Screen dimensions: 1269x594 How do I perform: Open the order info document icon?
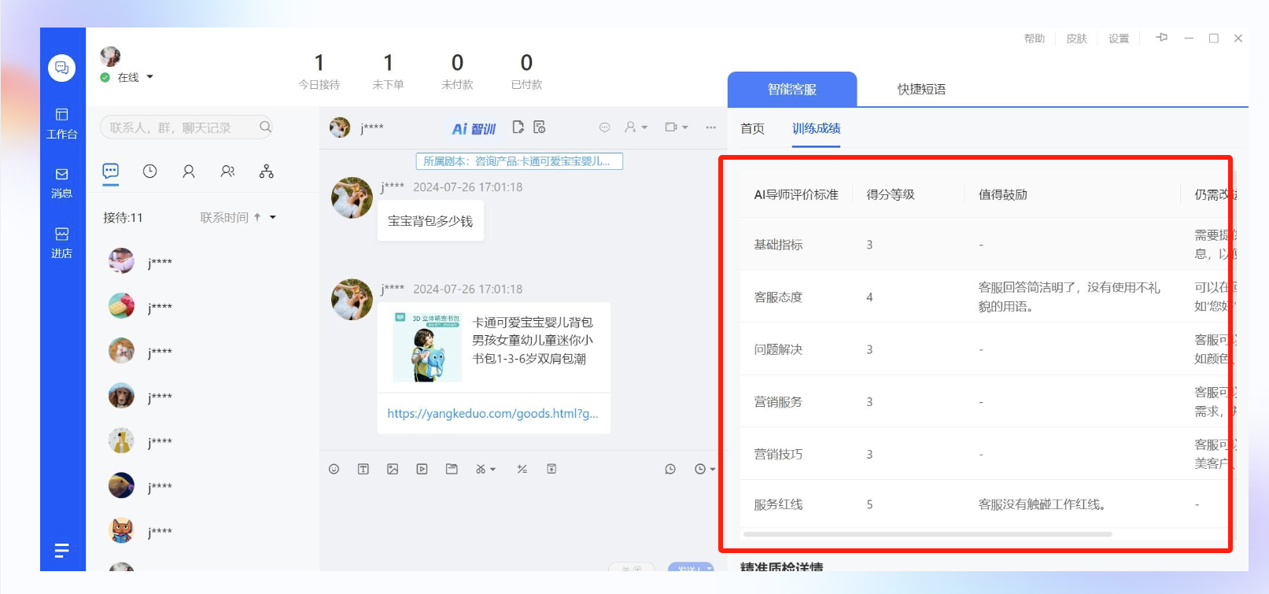(x=539, y=127)
